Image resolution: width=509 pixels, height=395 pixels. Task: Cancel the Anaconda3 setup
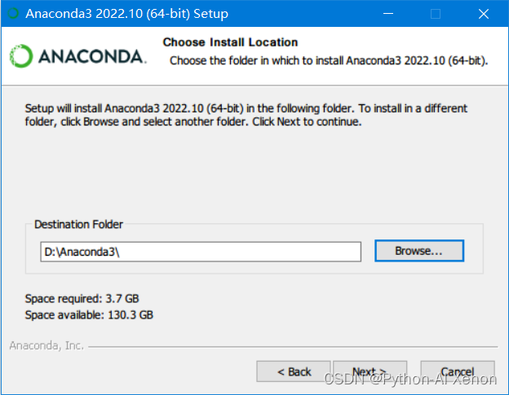(458, 371)
